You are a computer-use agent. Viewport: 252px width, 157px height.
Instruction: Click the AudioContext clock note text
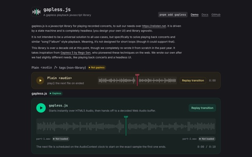[x=101, y=146]
